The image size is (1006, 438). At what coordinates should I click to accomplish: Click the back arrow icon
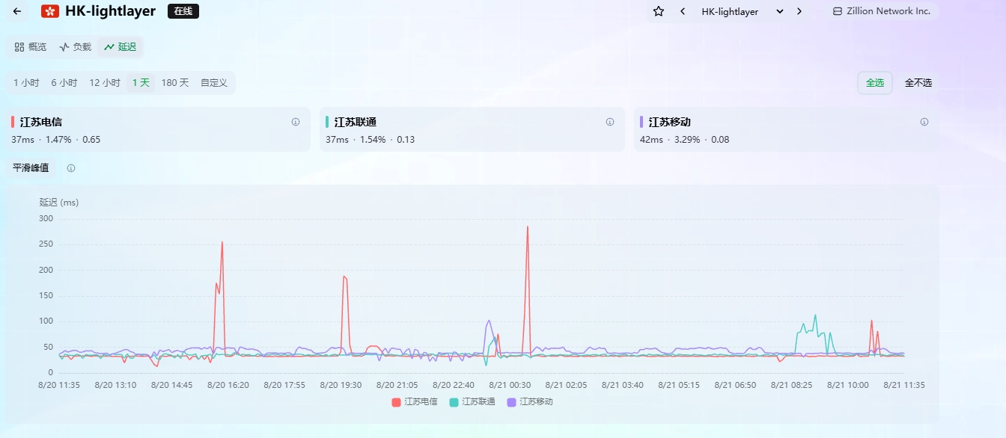16,11
